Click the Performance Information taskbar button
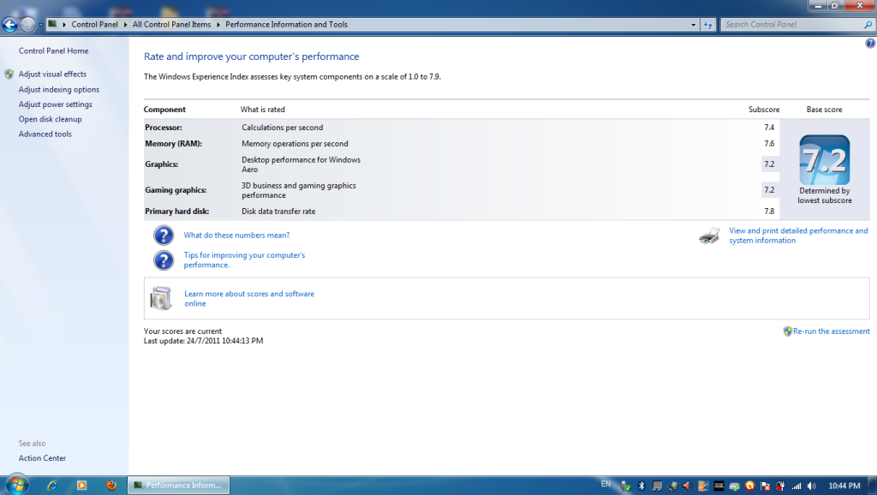Image resolution: width=877 pixels, height=495 pixels. (179, 486)
